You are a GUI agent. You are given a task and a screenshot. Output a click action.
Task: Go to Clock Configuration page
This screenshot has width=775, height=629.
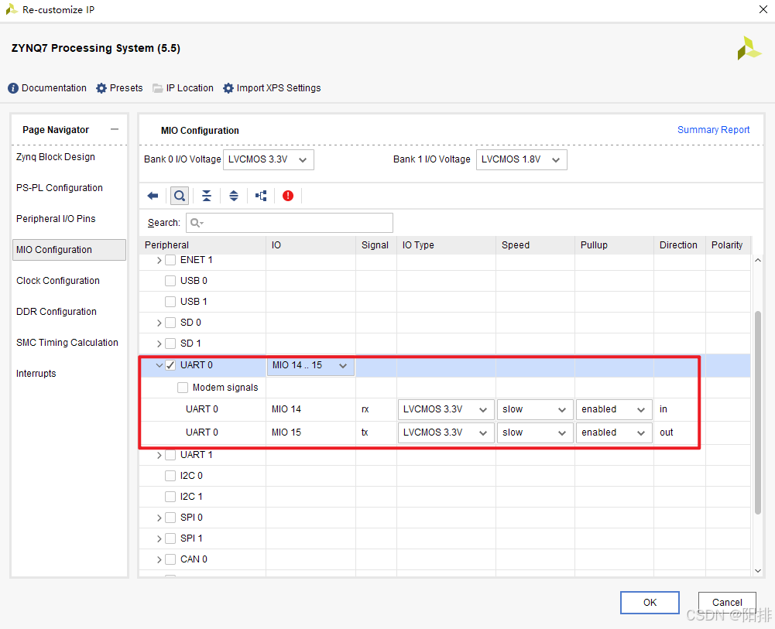(58, 280)
